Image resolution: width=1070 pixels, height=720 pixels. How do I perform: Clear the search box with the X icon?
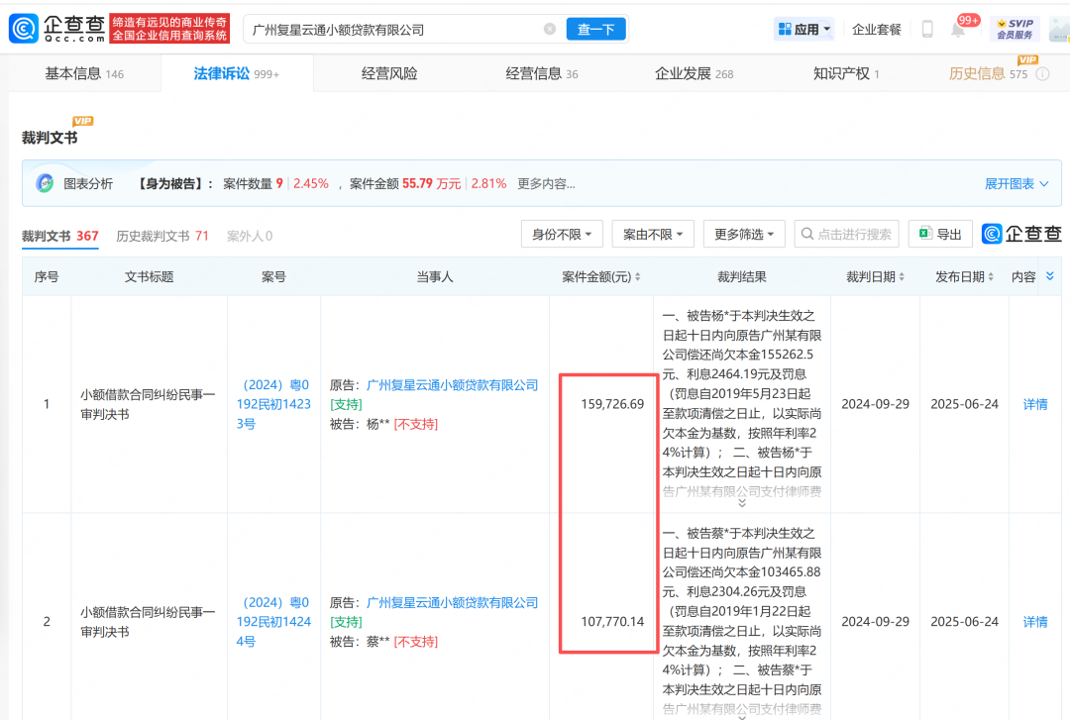(x=550, y=30)
